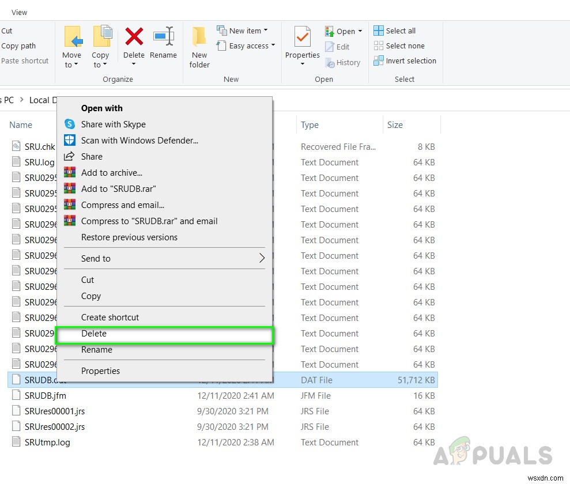The image size is (570, 484).
Task: Select the SRUres00002.jrs file
Action: tap(55, 426)
